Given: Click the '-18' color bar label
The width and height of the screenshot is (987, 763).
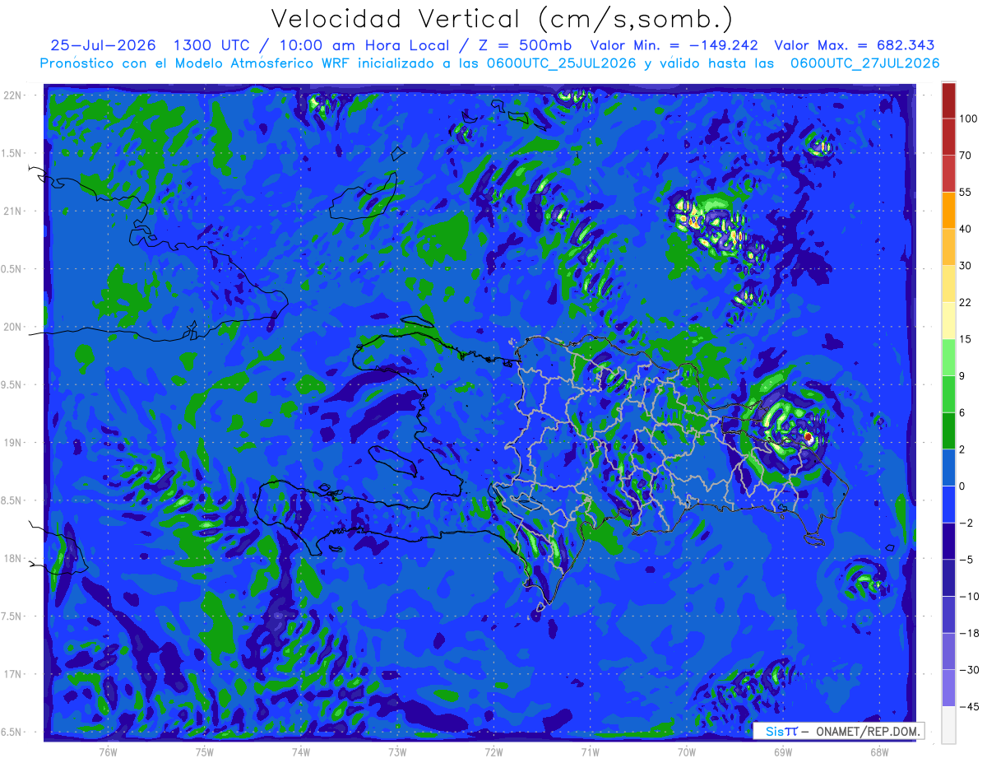Looking at the screenshot, I should click(968, 633).
